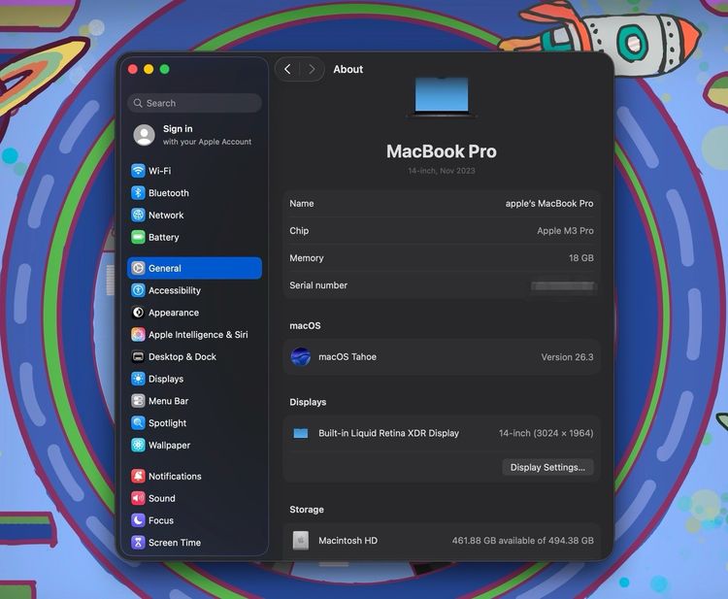The height and width of the screenshot is (599, 728).
Task: Click the "Storage" section heading
Action: 307,510
